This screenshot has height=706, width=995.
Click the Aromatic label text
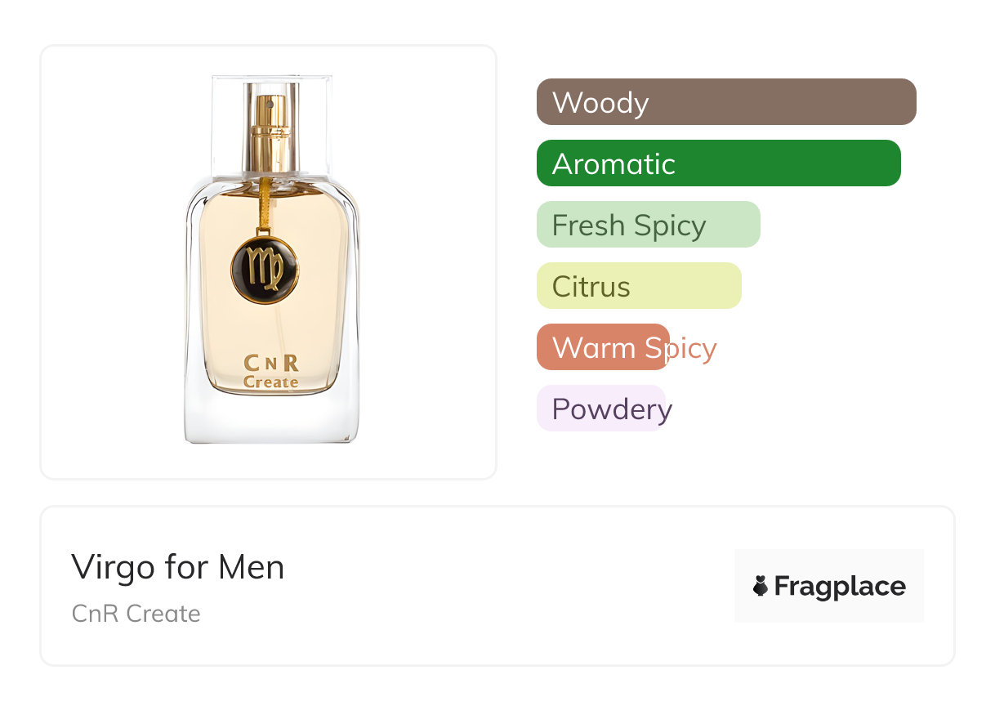(614, 164)
